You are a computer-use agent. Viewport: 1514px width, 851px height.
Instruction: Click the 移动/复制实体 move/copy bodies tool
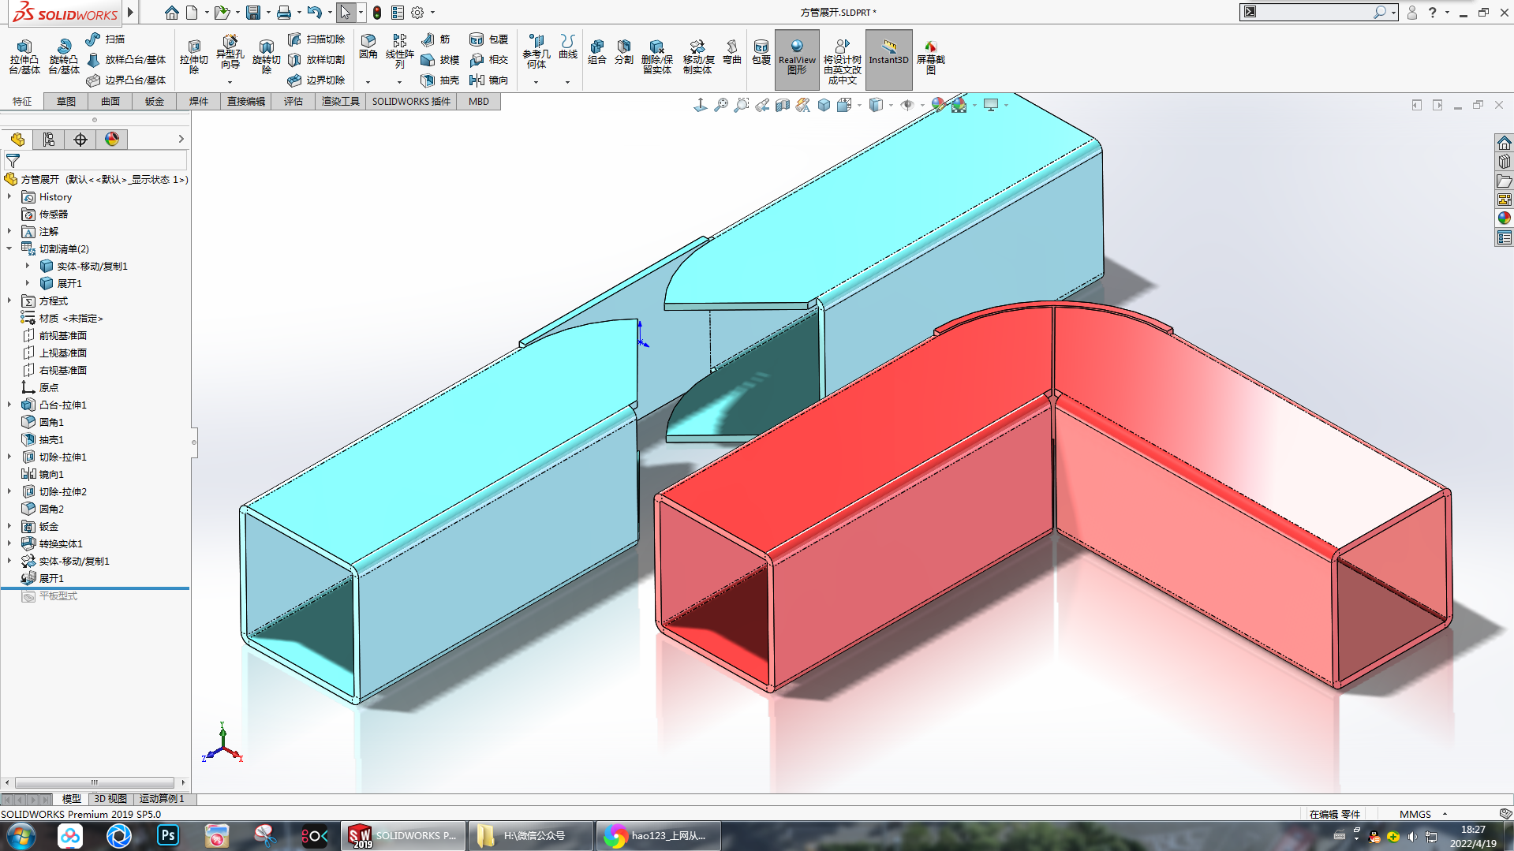(x=697, y=57)
